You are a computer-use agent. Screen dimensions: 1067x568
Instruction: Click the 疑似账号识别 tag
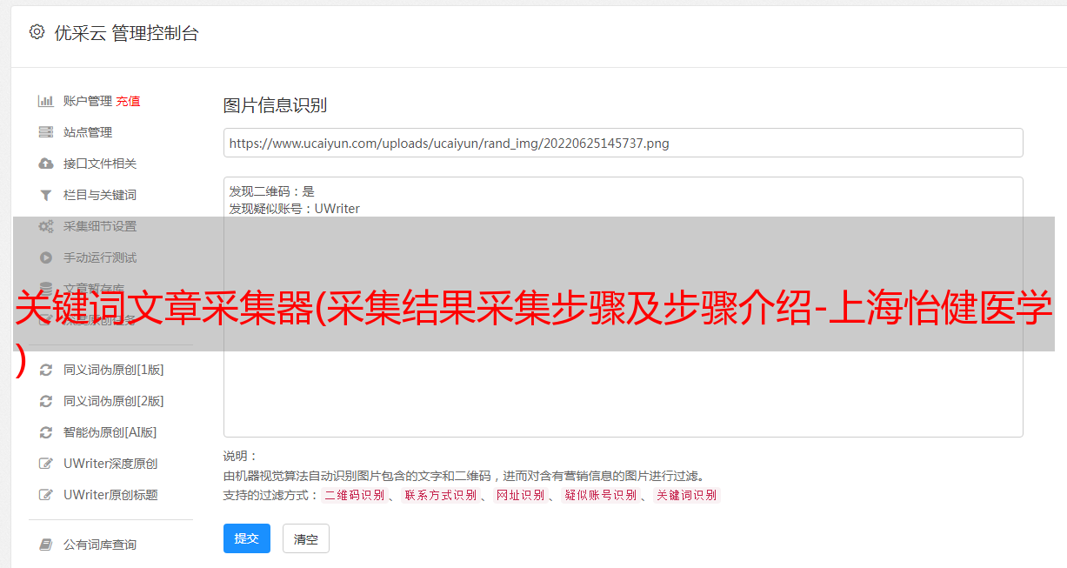(x=600, y=495)
